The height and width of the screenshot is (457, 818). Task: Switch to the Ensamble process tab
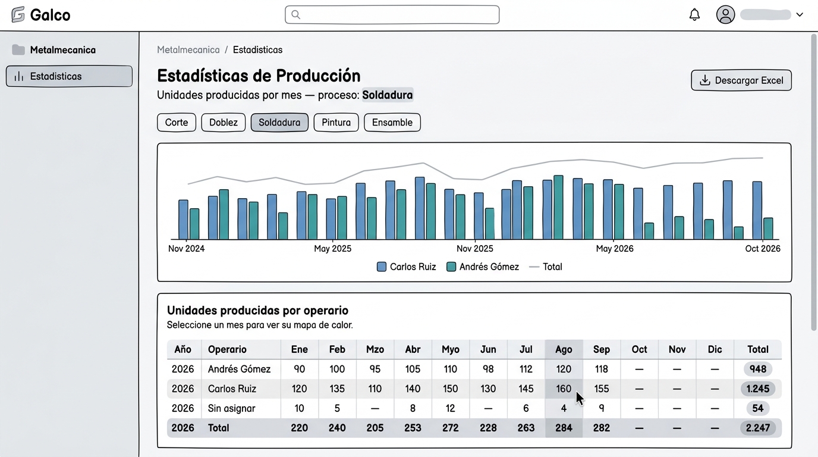click(x=392, y=123)
